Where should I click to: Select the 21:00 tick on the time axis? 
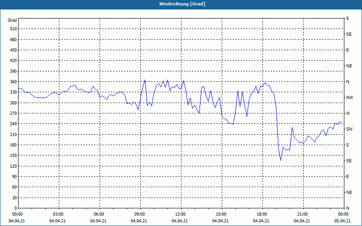[302, 214]
